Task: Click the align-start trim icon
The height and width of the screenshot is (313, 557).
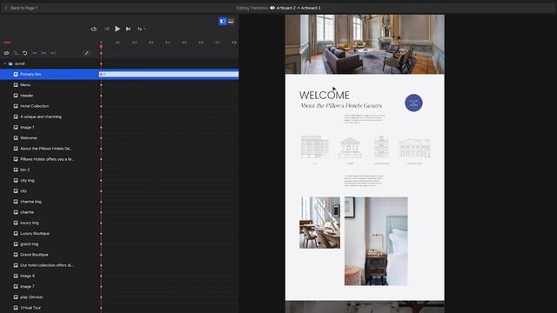Action: [x=35, y=53]
